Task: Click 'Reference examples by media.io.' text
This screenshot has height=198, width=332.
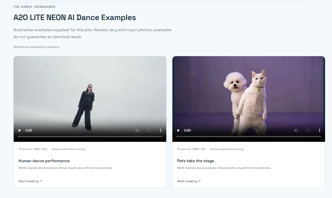Action: 37,47
